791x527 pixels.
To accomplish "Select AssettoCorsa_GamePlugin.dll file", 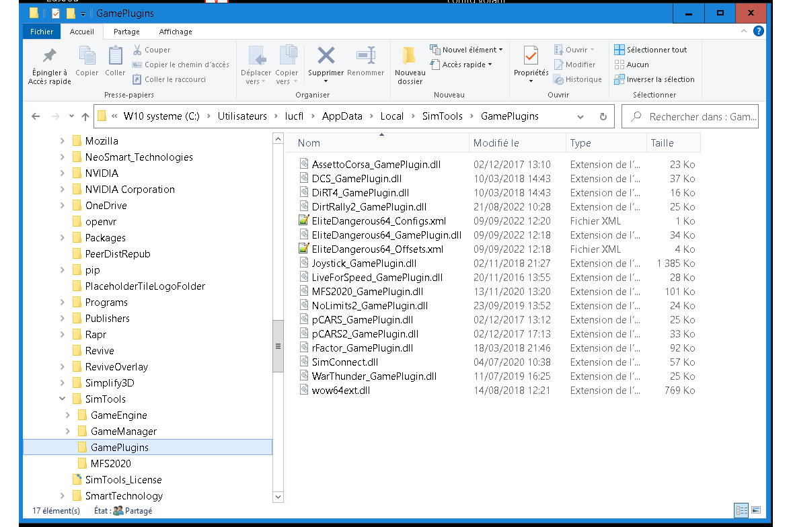I will pyautogui.click(x=377, y=165).
